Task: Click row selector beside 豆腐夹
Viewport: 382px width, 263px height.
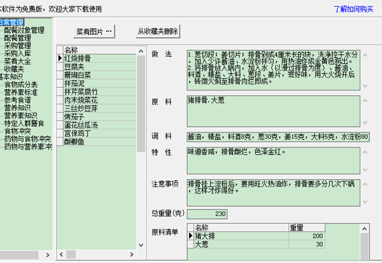Action: (x=60, y=67)
